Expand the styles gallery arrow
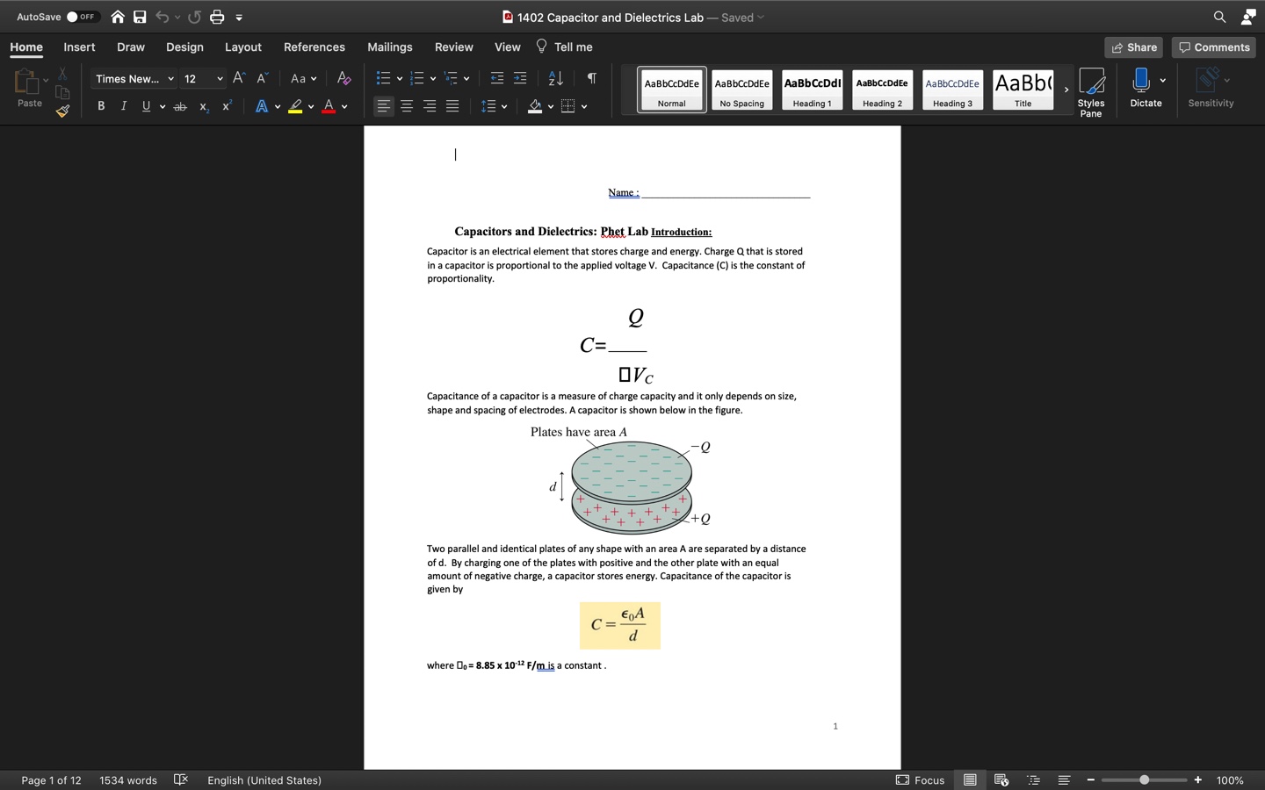Viewport: 1265px width, 790px height. coord(1066,90)
